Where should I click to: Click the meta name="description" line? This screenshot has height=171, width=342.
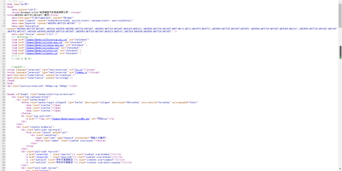[26, 26]
